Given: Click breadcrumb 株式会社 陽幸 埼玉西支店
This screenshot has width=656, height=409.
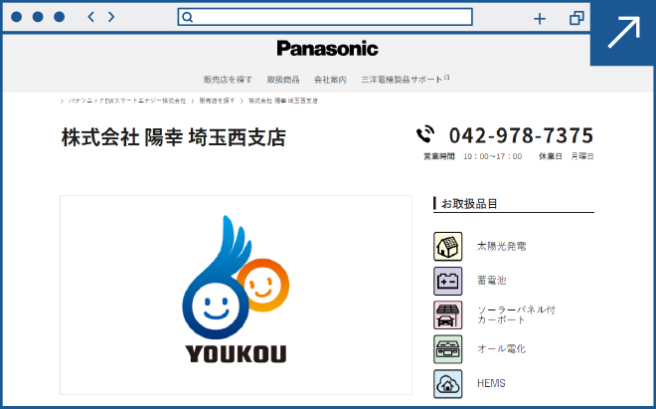Looking at the screenshot, I should [283, 101].
